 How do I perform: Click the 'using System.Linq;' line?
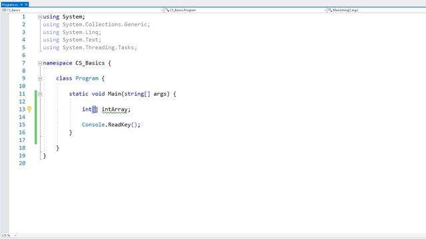(72, 33)
